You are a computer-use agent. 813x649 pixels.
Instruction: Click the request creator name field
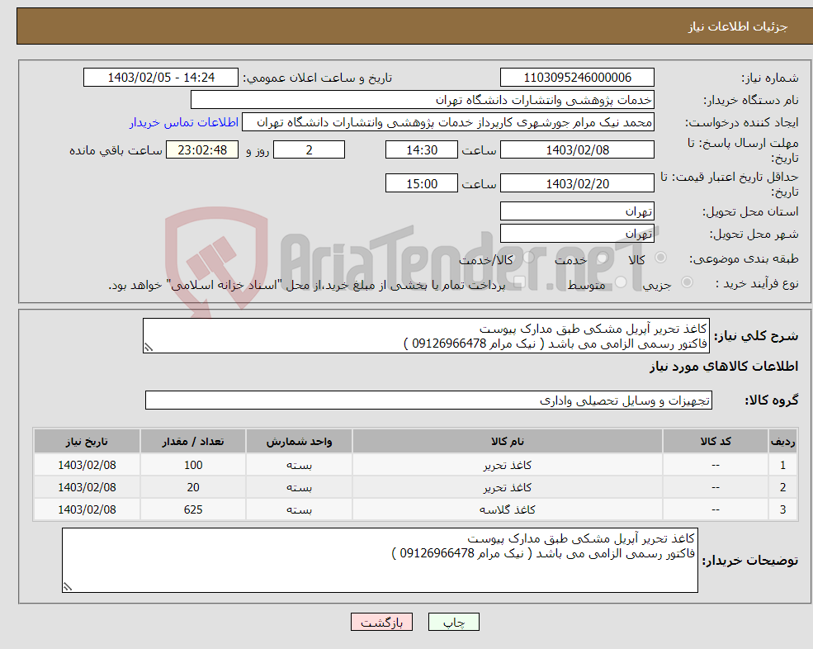point(448,122)
